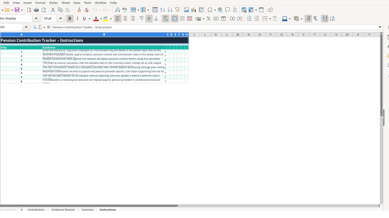
Task: Apply the blue Border Color swatch
Action: coord(284,19)
